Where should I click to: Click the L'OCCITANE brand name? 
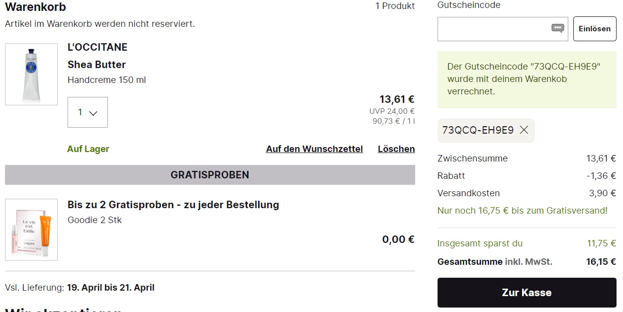pos(97,47)
